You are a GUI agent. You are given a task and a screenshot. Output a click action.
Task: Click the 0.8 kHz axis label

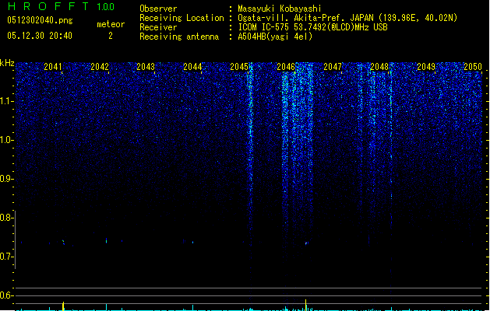click(x=5, y=218)
